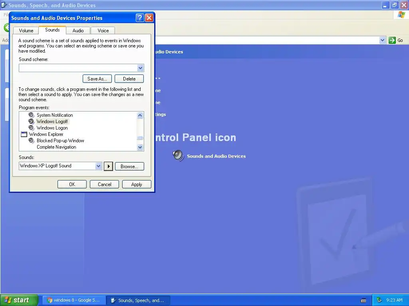Click the Program events scroll up arrow
Screen dimensions: 409x306
click(x=140, y=115)
